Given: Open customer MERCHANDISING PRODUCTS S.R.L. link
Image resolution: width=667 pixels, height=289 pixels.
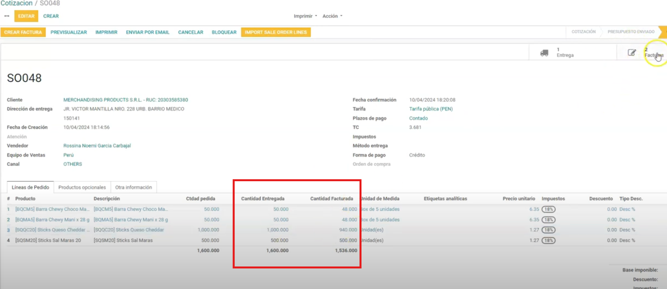Looking at the screenshot, I should click(125, 100).
